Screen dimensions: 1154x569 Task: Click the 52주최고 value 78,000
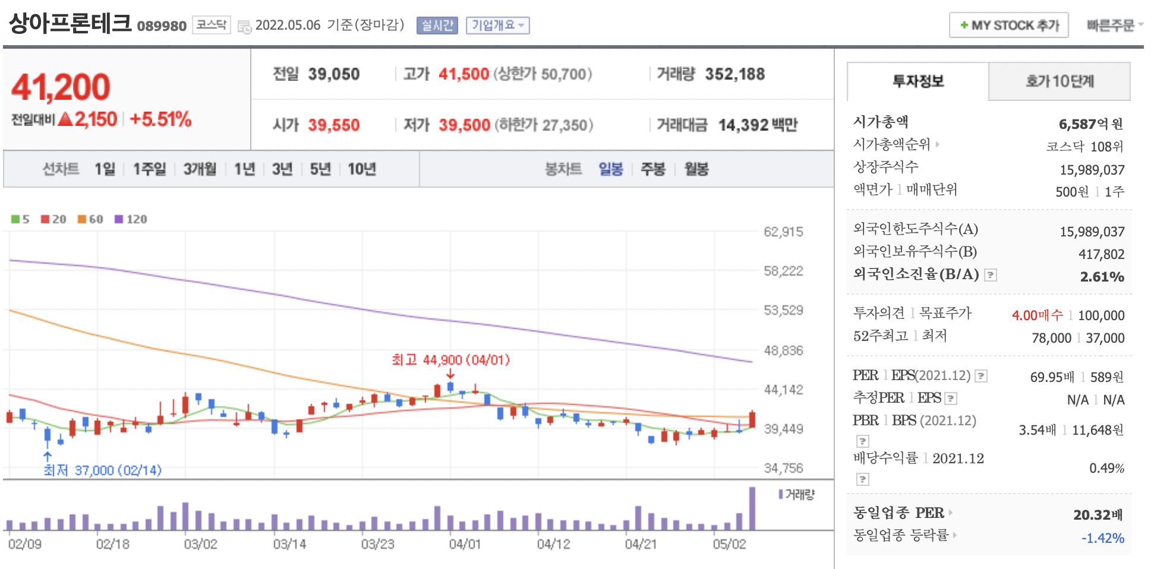click(x=1052, y=338)
